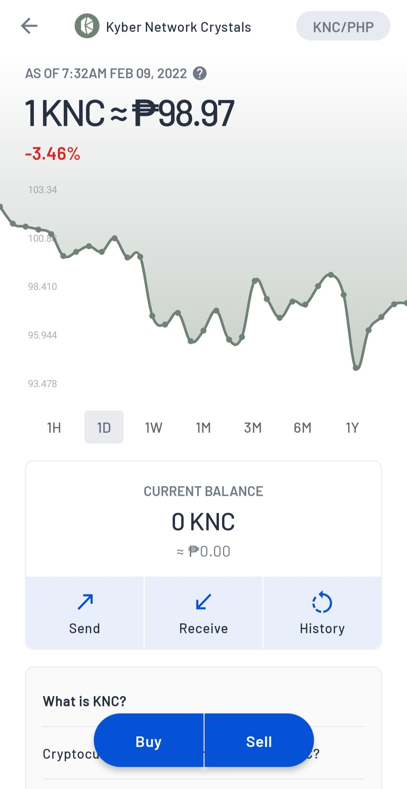
Task: Tap the back arrow icon
Action: tap(29, 26)
